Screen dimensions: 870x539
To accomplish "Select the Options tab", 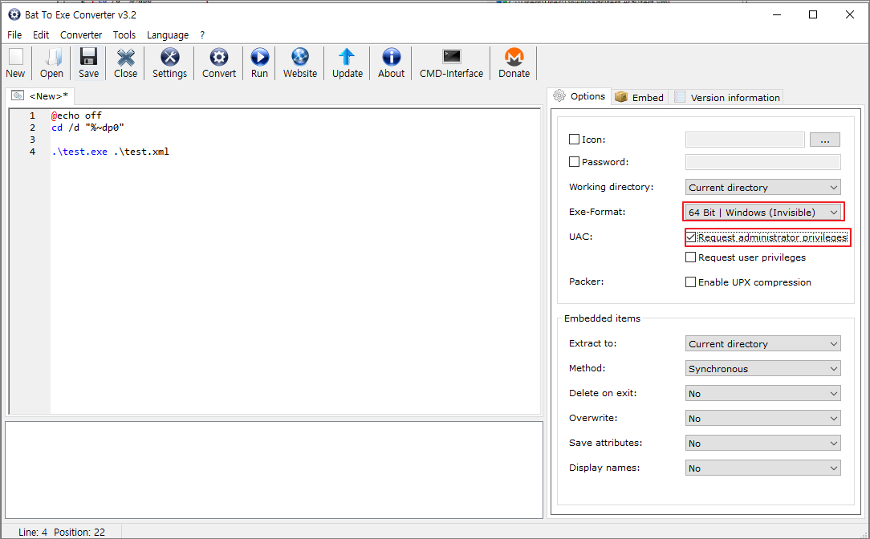I will pyautogui.click(x=579, y=96).
